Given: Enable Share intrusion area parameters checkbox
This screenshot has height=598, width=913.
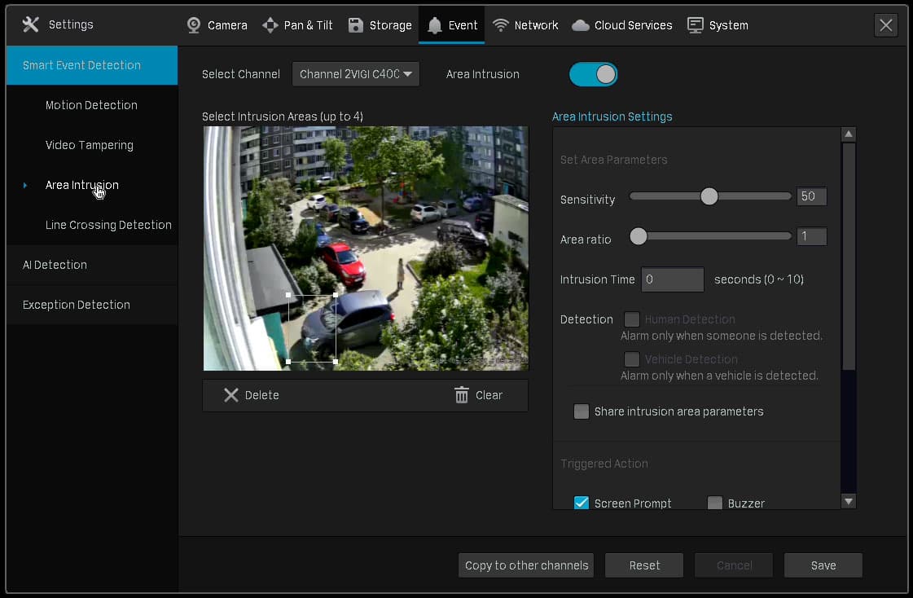Looking at the screenshot, I should click(x=582, y=411).
